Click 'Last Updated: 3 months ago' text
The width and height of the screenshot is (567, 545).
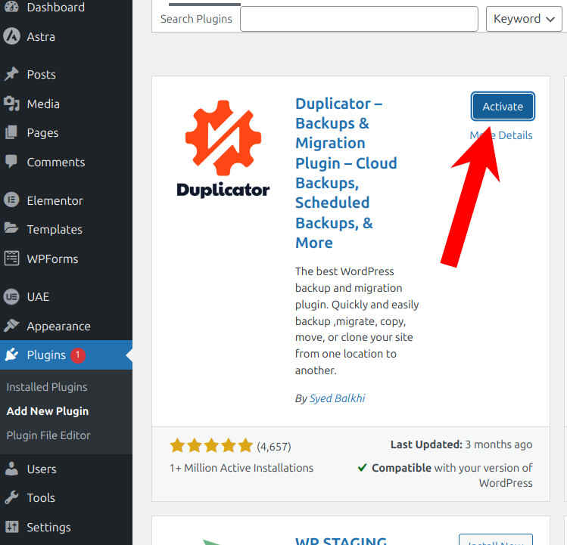(x=461, y=444)
